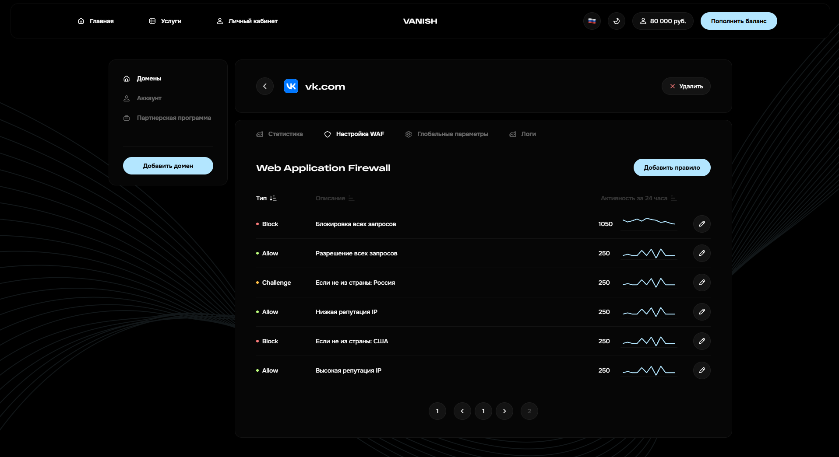Click the back arrow near vk.com

click(264, 86)
